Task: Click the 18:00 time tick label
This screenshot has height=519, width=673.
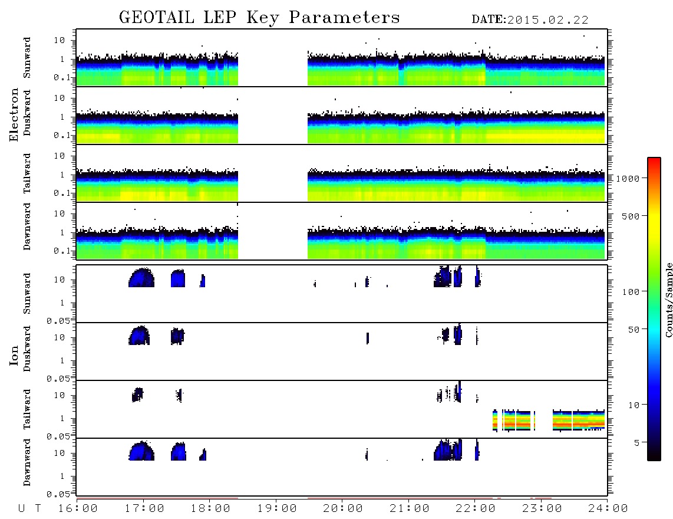Action: pyautogui.click(x=210, y=508)
